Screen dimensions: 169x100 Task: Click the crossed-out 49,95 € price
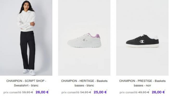(x=144, y=92)
